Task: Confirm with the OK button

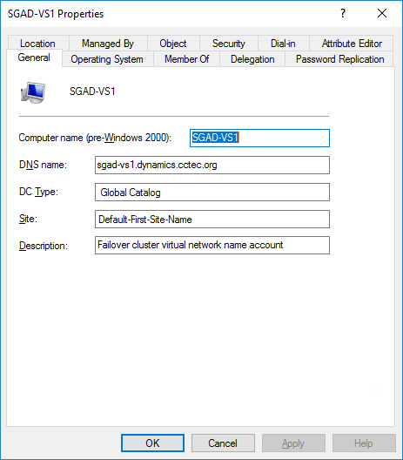Action: [152, 443]
